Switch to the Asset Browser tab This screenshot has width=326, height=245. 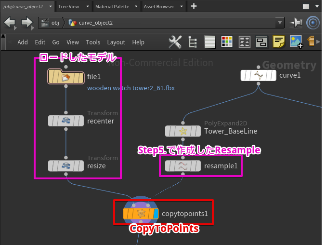tap(159, 6)
